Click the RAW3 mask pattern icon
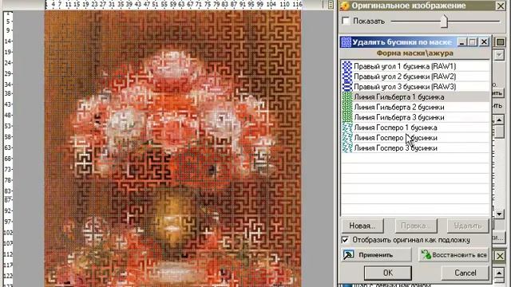 pos(347,87)
